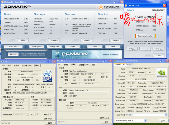Click the NVIDIA logo in GPU-Z
Viewport: 169px width, 125px height.
pyautogui.click(x=162, y=74)
